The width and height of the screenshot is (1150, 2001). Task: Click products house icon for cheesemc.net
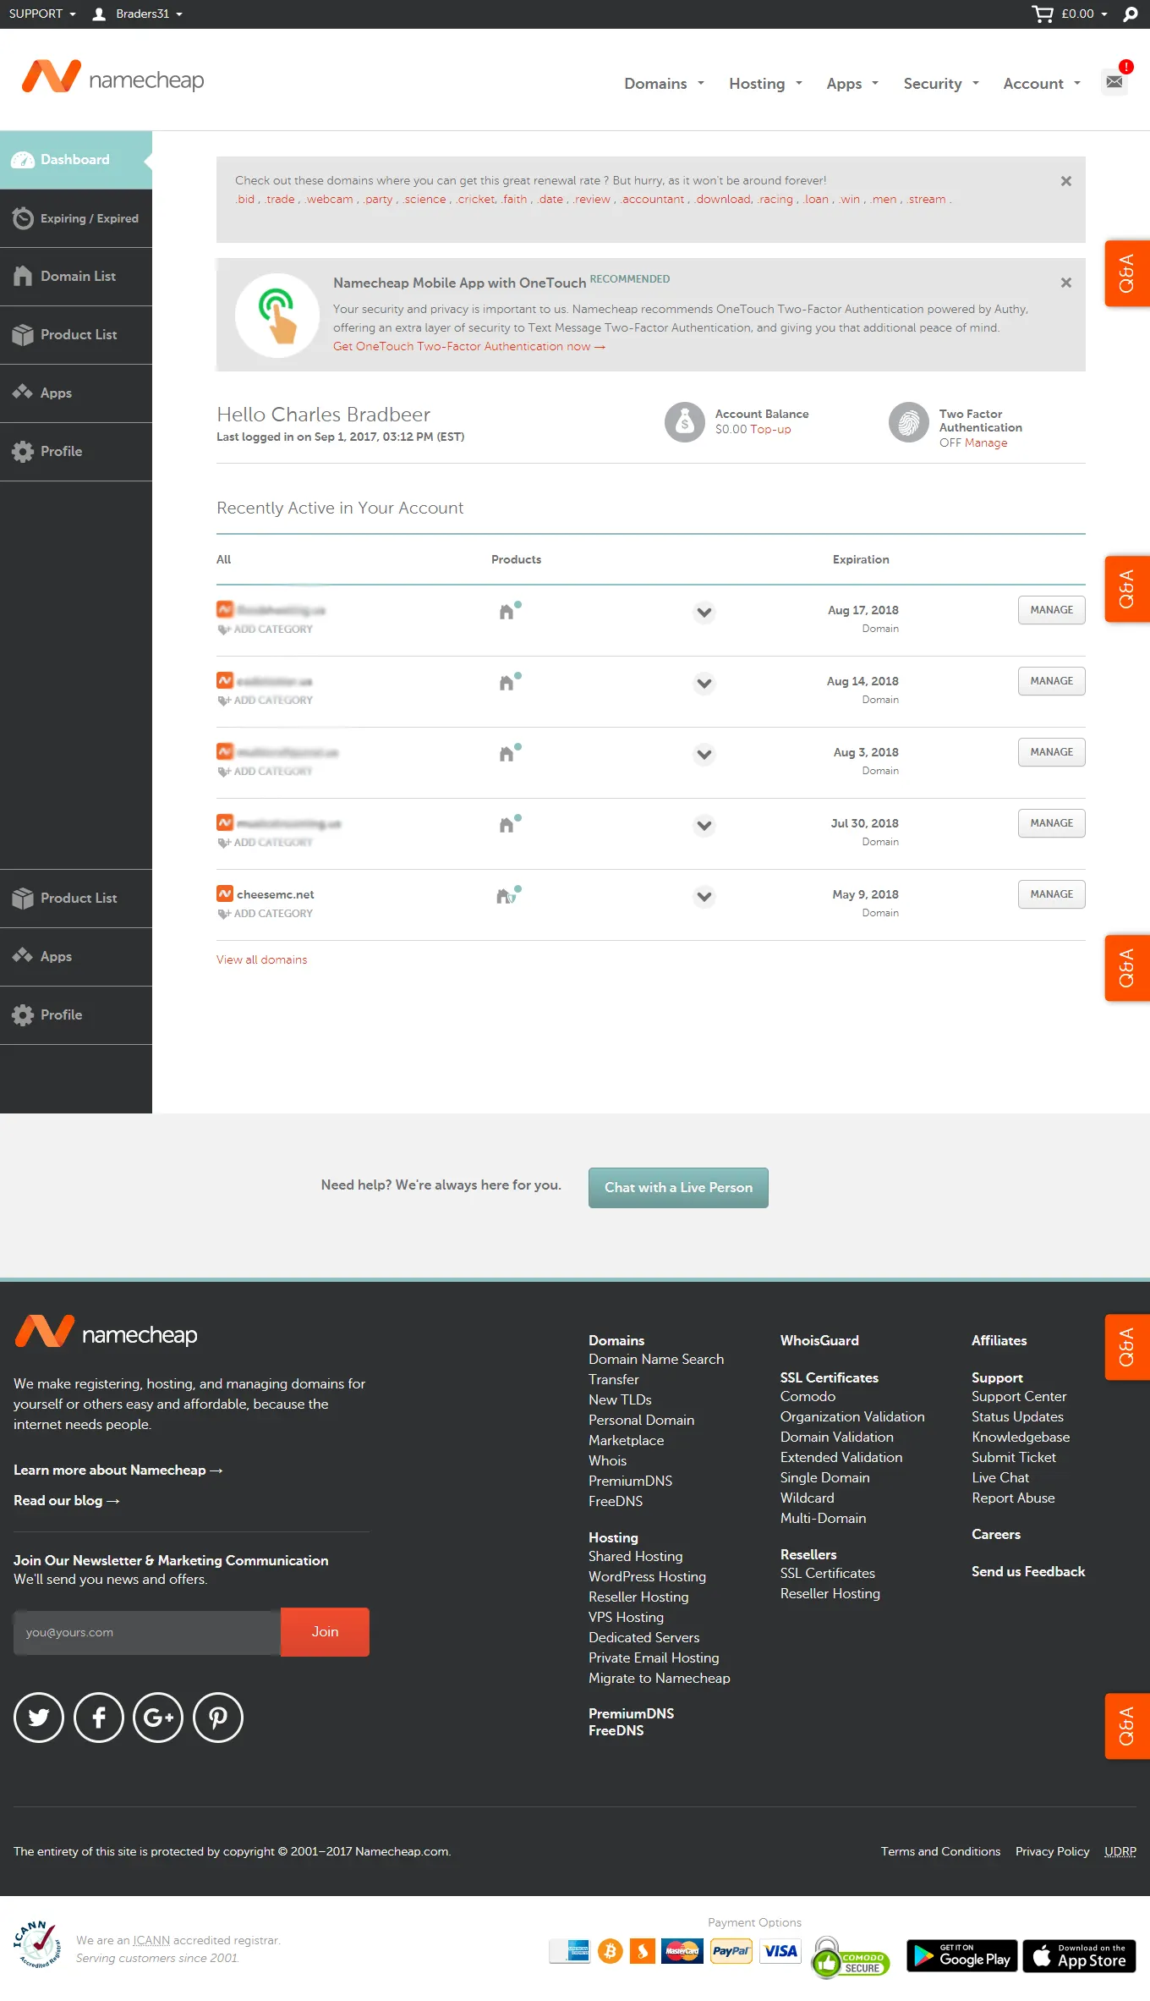pyautogui.click(x=508, y=894)
